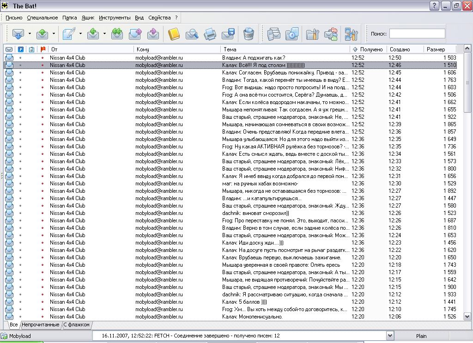This screenshot has height=343, width=473.
Task: Sort messages by the От column
Action: [91, 49]
